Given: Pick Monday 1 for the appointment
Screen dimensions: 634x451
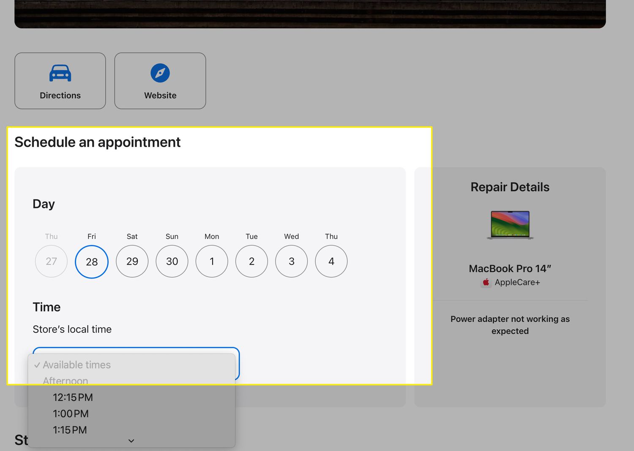Looking at the screenshot, I should click(212, 262).
